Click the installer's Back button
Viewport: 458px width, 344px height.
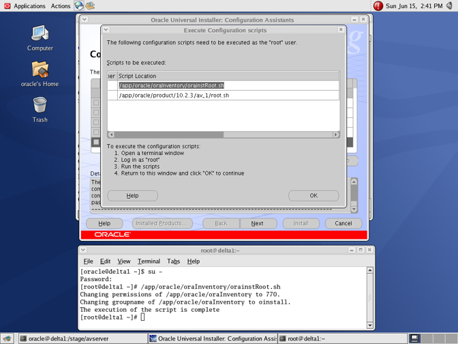pos(221,223)
